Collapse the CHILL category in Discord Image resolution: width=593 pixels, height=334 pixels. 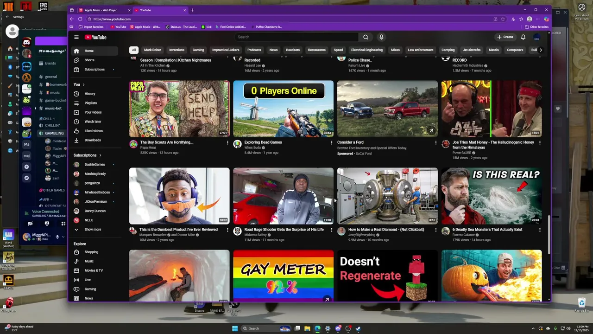click(x=47, y=119)
